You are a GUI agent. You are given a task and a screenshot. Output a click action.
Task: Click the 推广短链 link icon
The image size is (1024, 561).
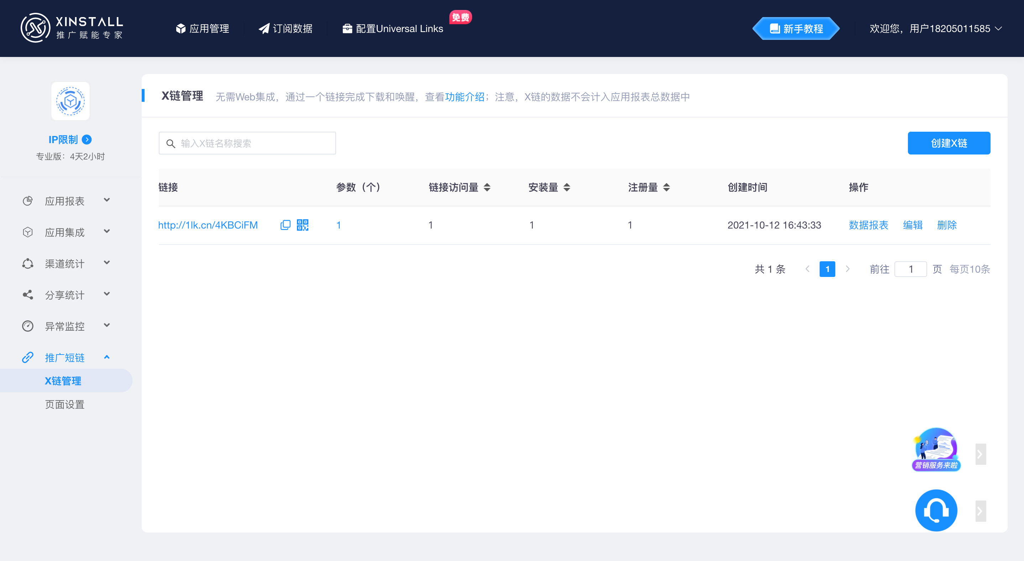27,357
